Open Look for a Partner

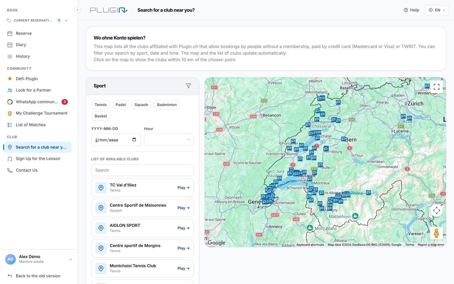tap(37, 90)
